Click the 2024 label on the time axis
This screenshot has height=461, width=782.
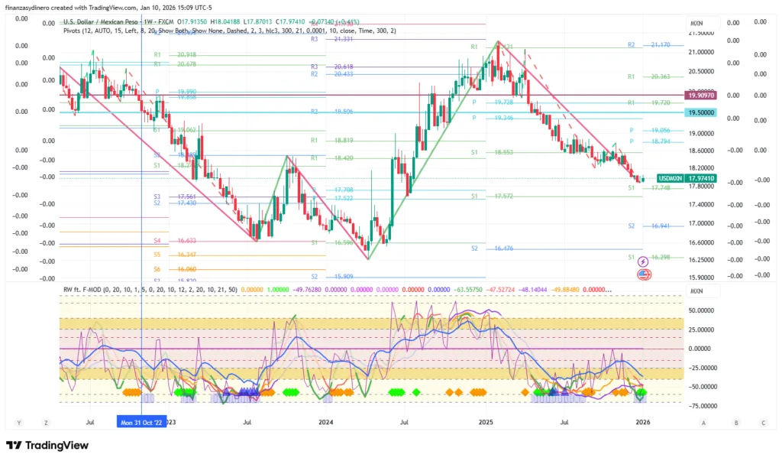pos(326,421)
